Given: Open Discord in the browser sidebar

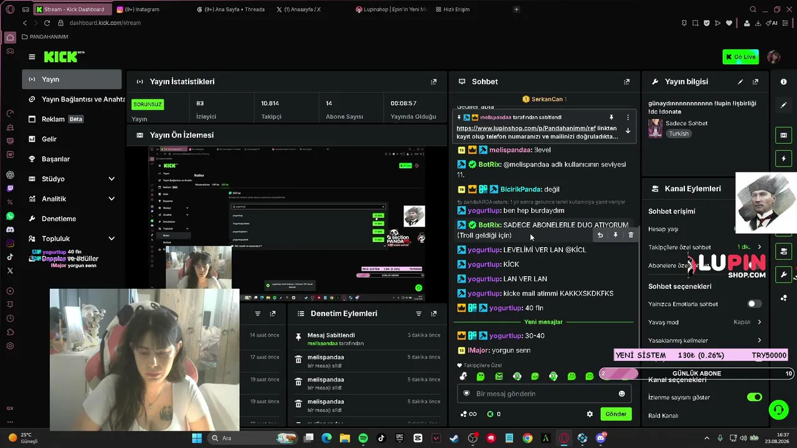Looking at the screenshot, I should coord(10,230).
